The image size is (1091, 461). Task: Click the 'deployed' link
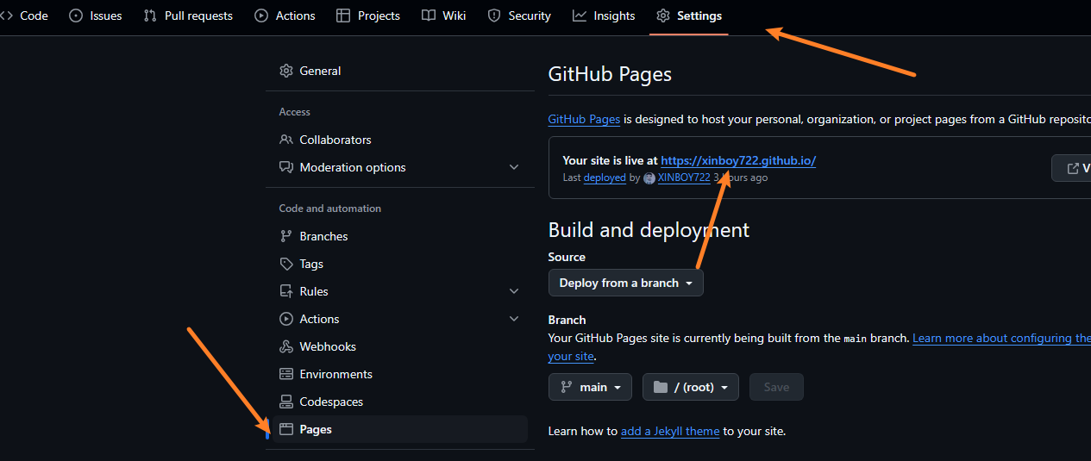click(605, 178)
